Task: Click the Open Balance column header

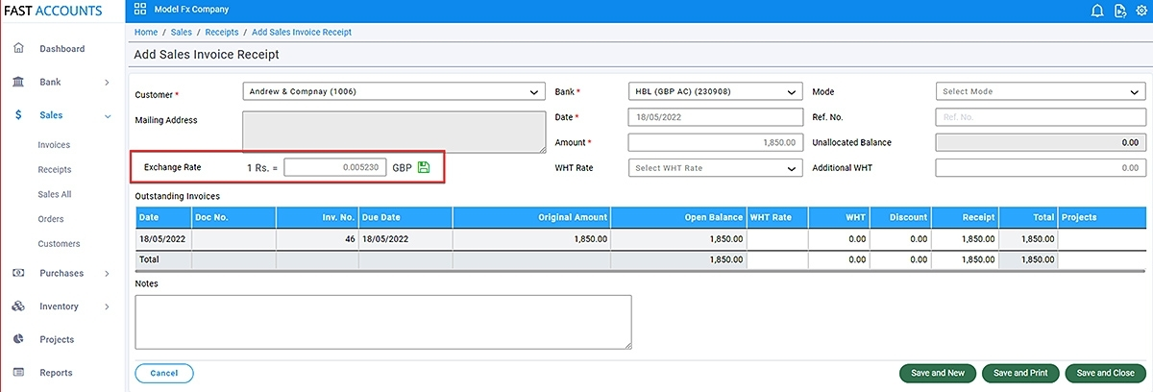Action: click(678, 217)
